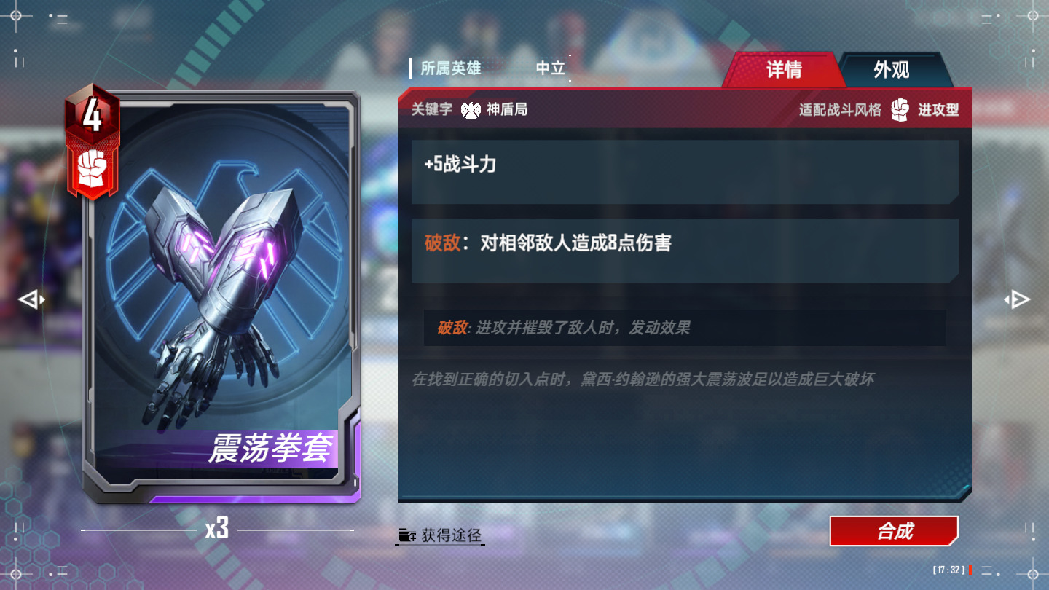Click the 神盾局 keyword label

coord(507,110)
